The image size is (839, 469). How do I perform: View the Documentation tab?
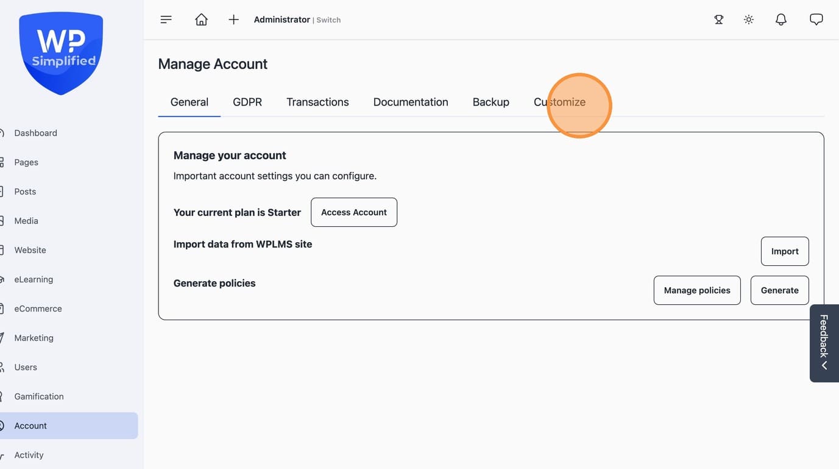coord(411,102)
